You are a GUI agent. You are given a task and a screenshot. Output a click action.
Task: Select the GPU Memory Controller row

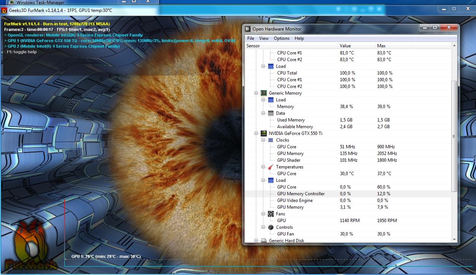347,194
